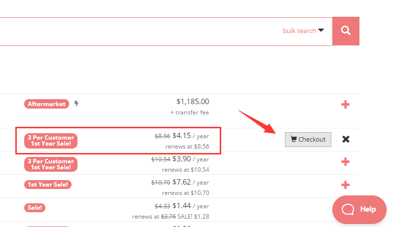Add the $3.90 per year domain to cart
The width and height of the screenshot is (395, 227).
click(346, 162)
